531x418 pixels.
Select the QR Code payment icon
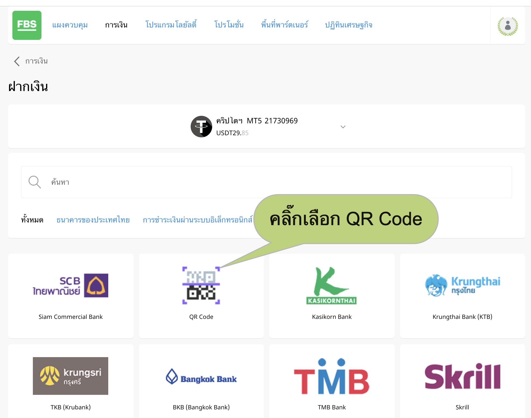click(201, 285)
